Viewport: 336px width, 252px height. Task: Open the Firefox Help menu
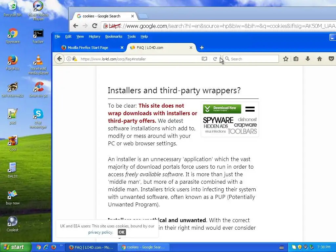144,36
